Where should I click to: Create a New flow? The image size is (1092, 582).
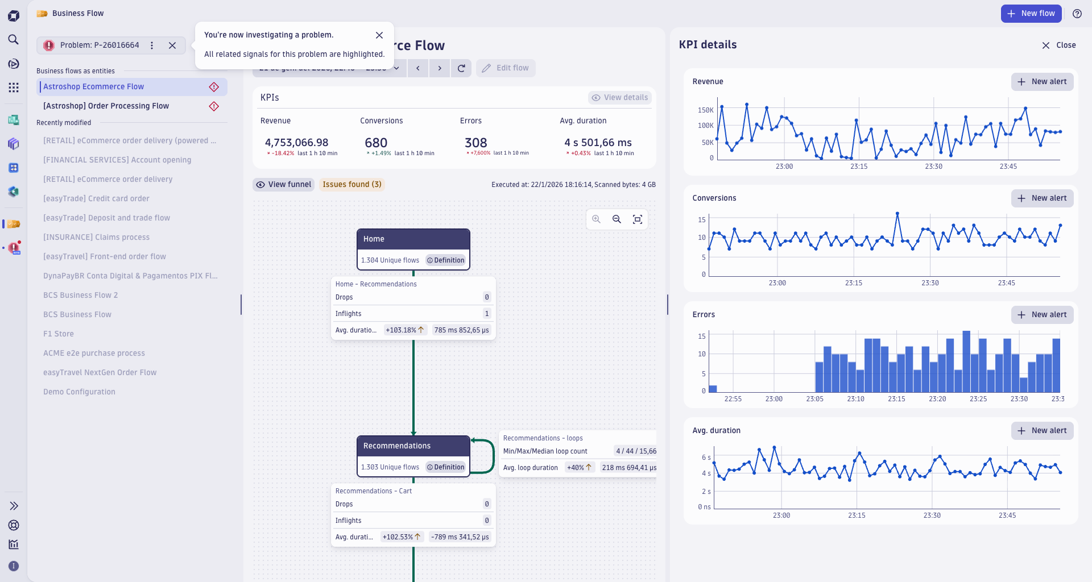pos(1031,14)
